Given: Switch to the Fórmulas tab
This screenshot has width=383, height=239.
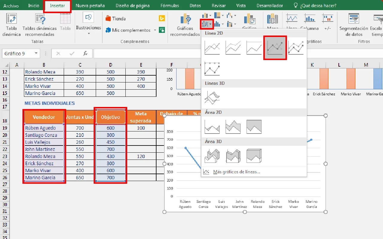Looking at the screenshot, I should (170, 6).
